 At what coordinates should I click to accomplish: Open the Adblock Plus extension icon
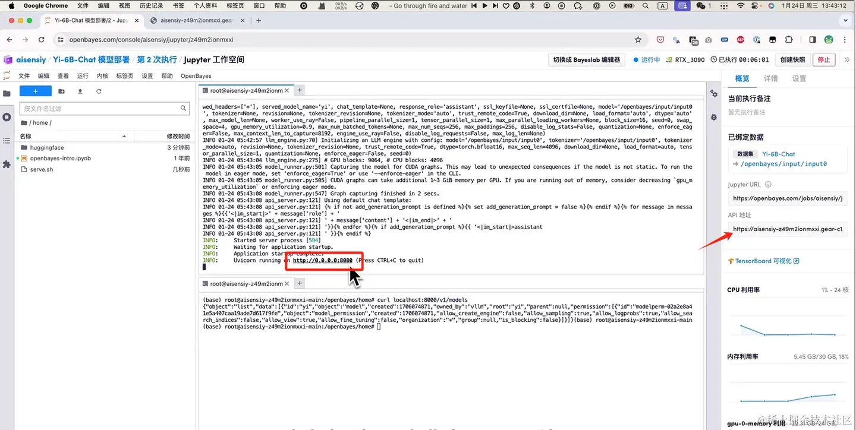pyautogui.click(x=741, y=40)
